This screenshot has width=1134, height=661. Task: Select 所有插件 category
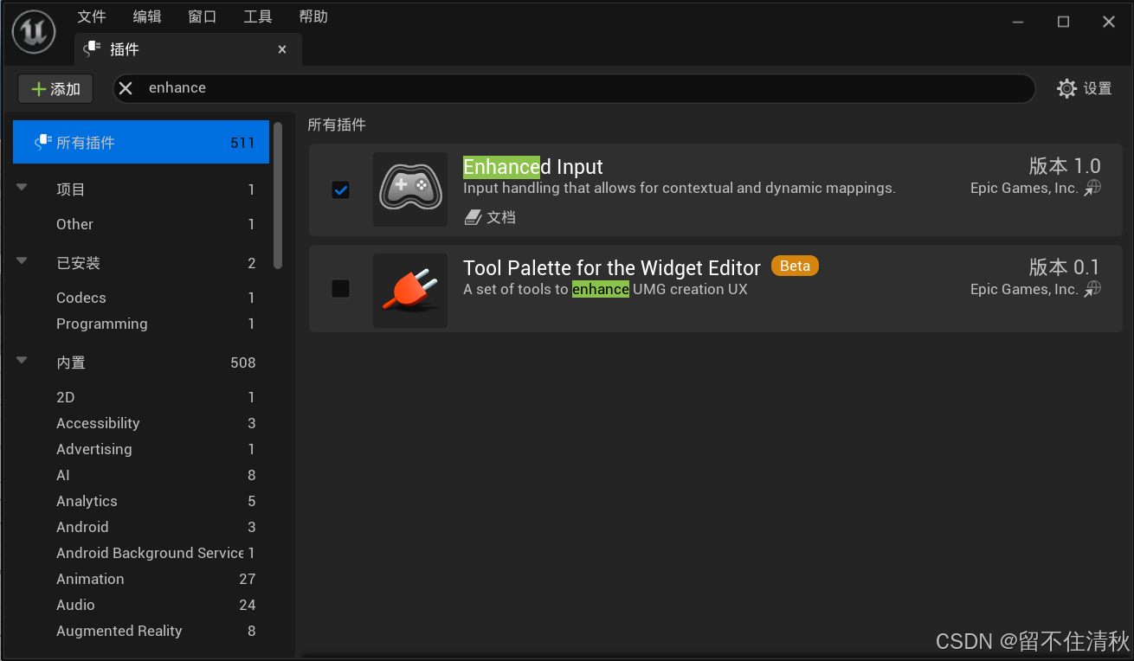click(141, 142)
